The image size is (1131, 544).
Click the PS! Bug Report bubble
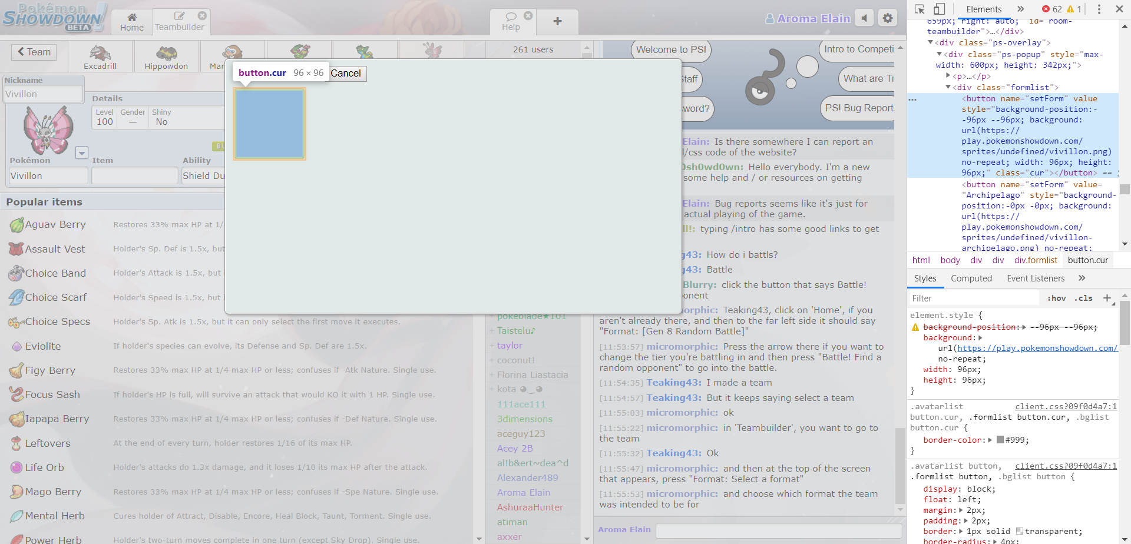(859, 108)
